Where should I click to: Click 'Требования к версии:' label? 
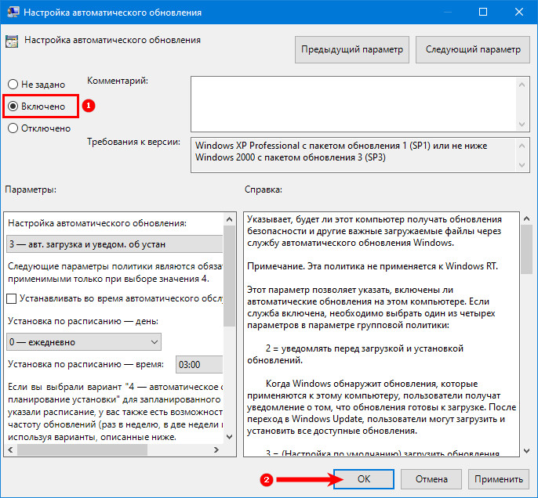[x=133, y=142]
